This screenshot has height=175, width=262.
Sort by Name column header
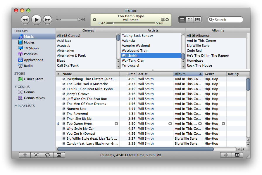point(90,74)
